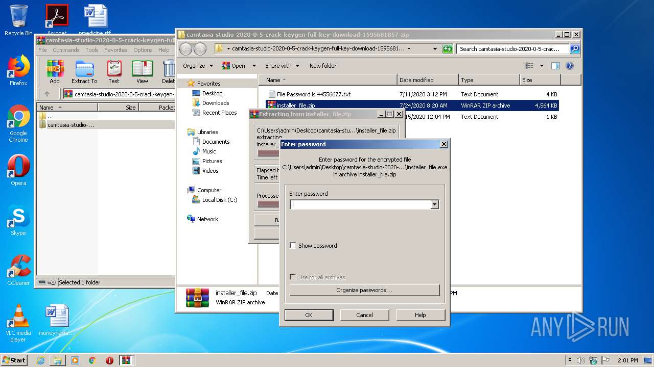Viewport: 654px width, 367px height.
Task: Open Skype desktop shortcut
Action: click(x=18, y=221)
